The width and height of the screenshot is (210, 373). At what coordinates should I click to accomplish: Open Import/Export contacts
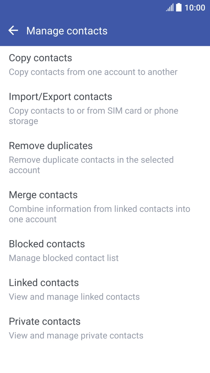pyautogui.click(x=61, y=97)
